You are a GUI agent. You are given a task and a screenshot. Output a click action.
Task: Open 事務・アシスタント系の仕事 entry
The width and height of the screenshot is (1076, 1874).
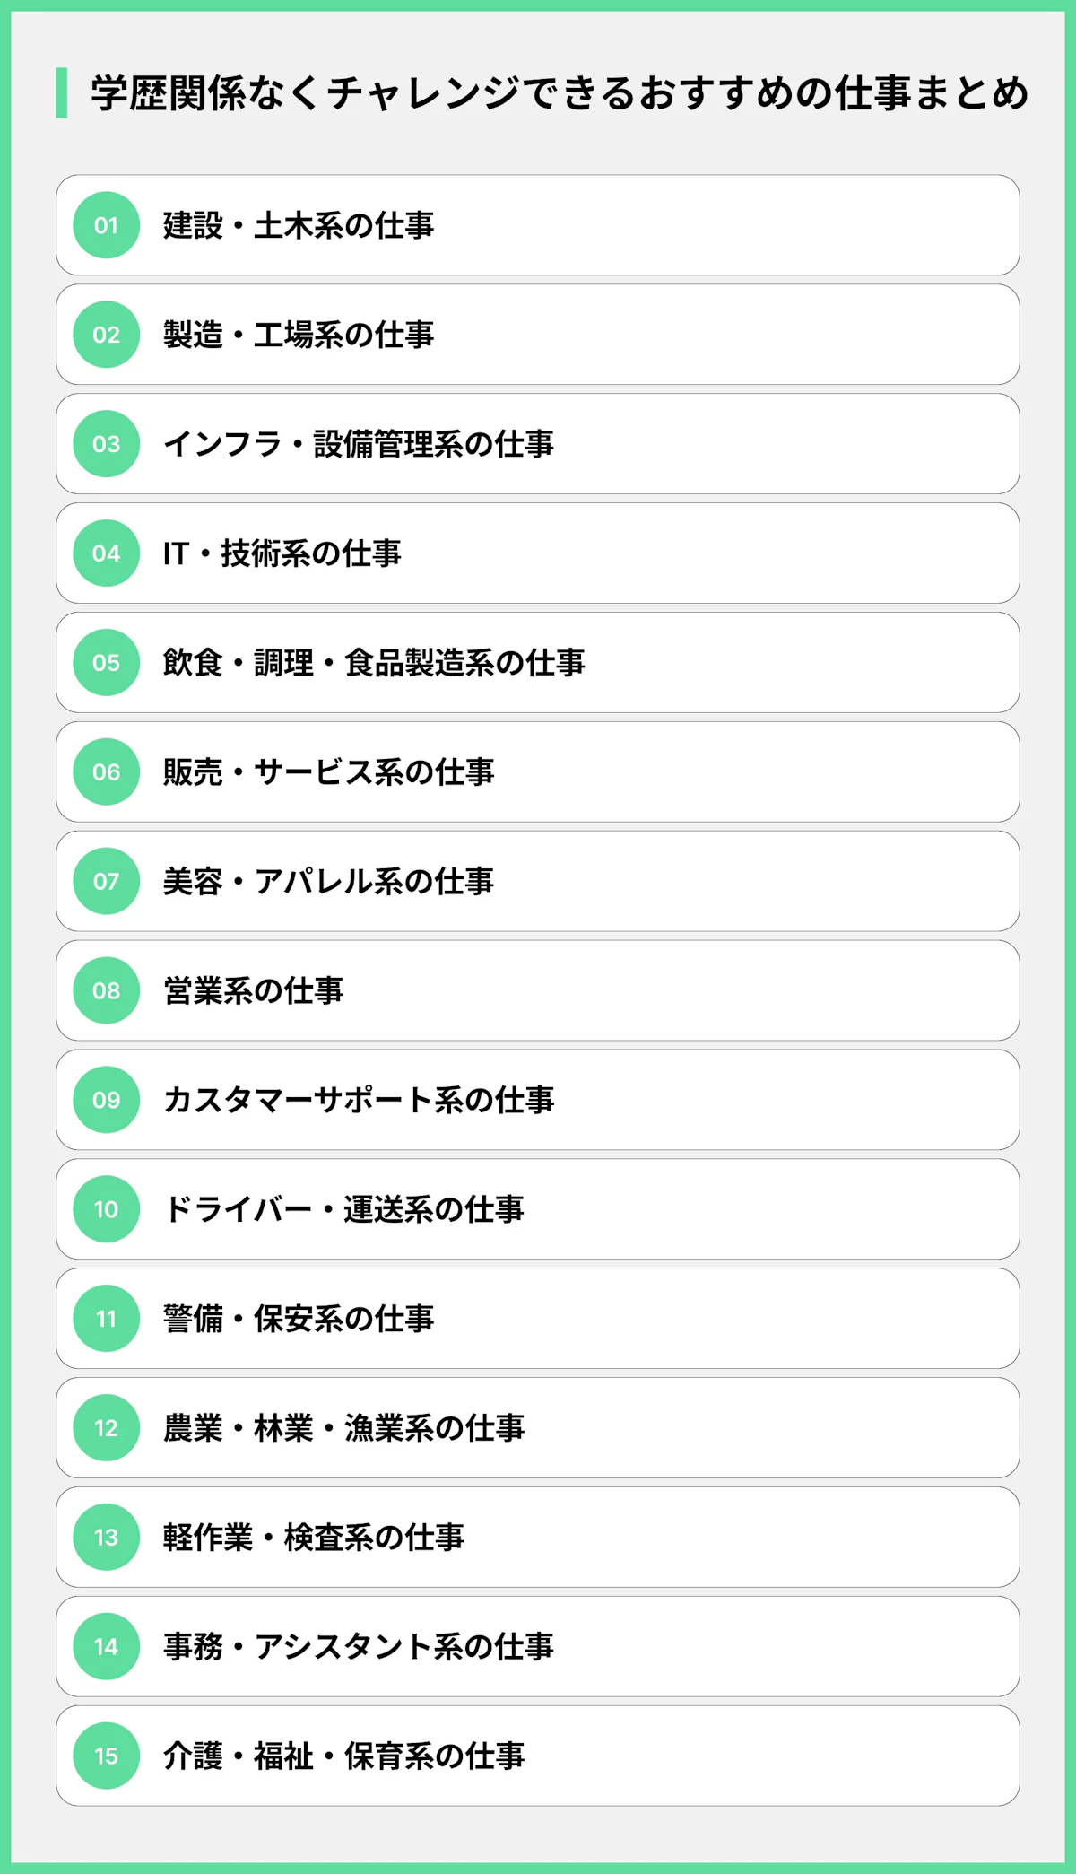359,1646
